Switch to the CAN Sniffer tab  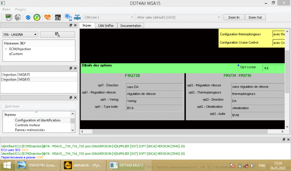point(106,26)
